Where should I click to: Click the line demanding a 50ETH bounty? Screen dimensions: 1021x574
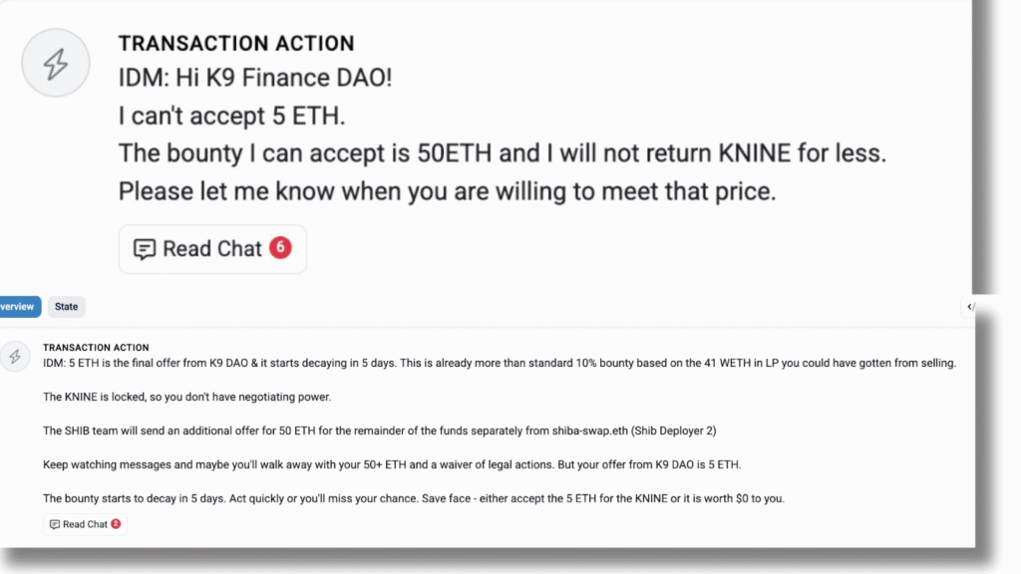pos(502,153)
